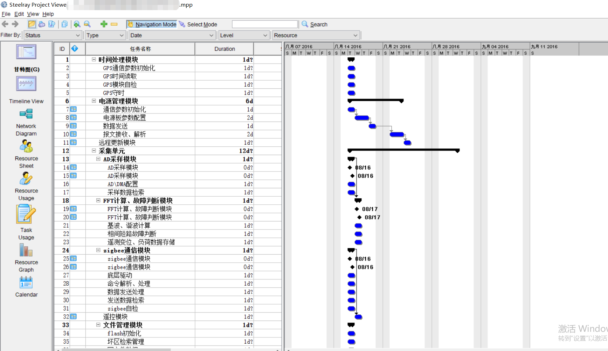Click the Search button label
The height and width of the screenshot is (351, 608).
pos(319,24)
